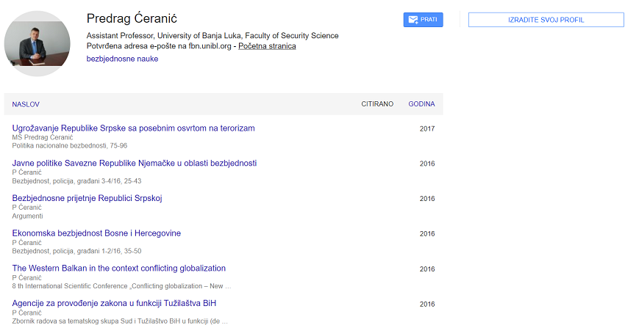Click the Argumenti journal name

[28, 216]
